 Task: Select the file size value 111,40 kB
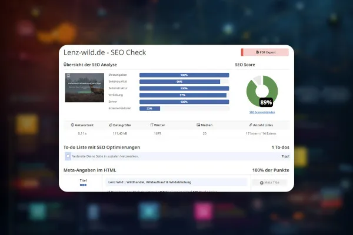coord(120,133)
